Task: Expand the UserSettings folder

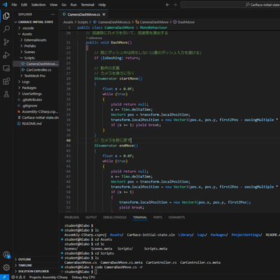Action: coord(36,94)
